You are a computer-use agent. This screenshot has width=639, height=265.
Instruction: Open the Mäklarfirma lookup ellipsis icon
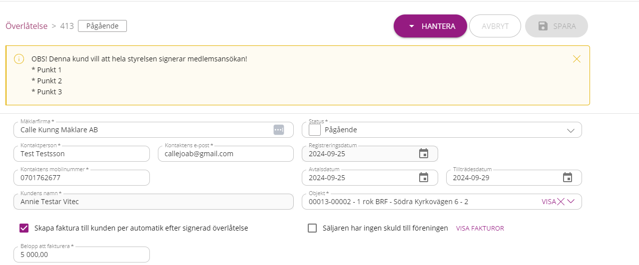(279, 130)
